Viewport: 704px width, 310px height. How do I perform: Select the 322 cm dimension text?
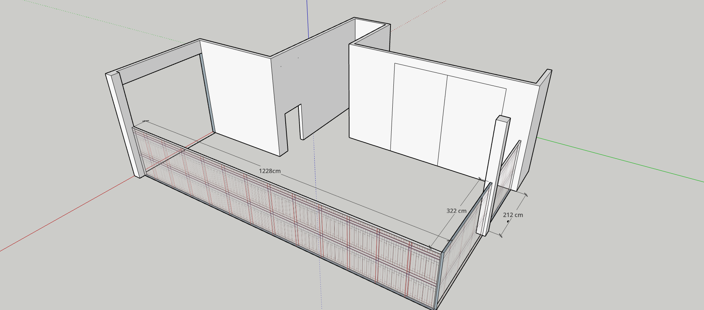456,211
